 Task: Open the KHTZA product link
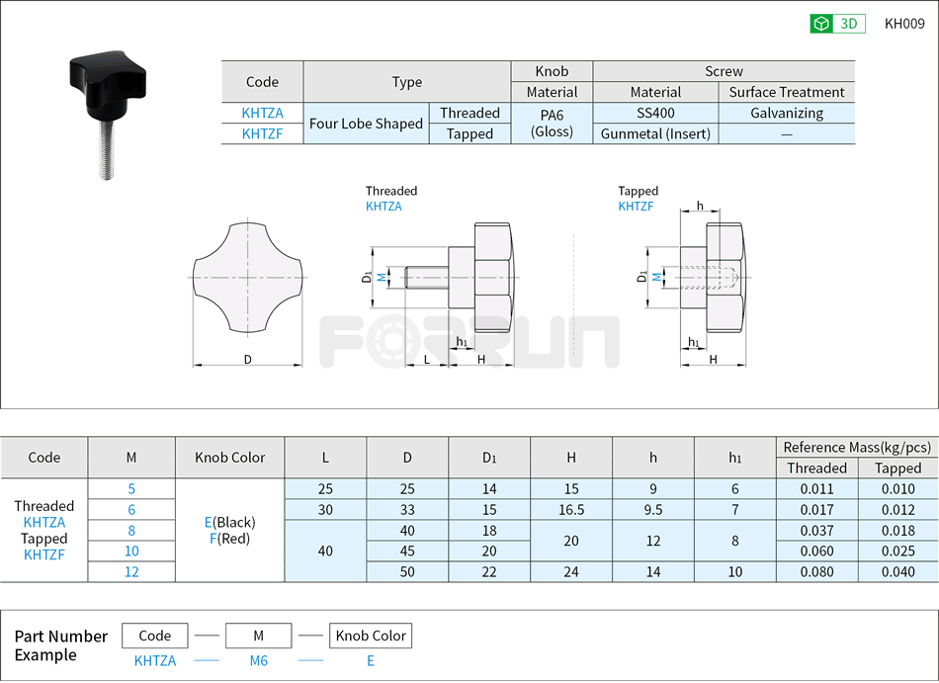(261, 113)
